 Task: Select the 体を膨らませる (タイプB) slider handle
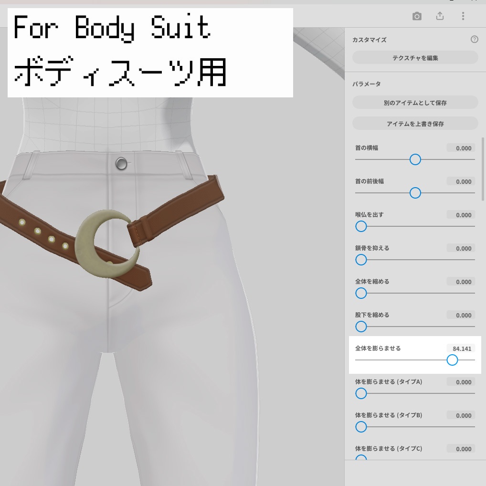point(361,427)
